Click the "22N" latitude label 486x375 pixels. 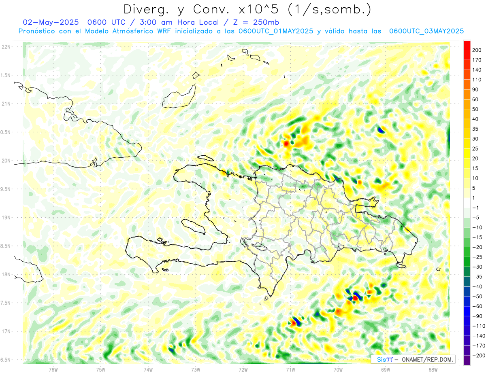(6, 47)
